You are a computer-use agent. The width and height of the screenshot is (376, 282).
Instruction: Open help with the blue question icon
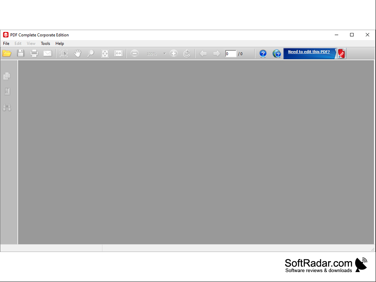(263, 54)
